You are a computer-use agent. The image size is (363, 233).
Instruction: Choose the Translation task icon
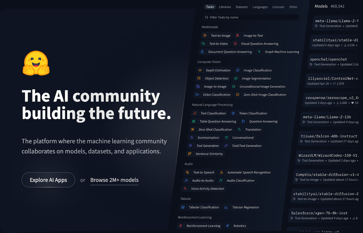pos(239,129)
